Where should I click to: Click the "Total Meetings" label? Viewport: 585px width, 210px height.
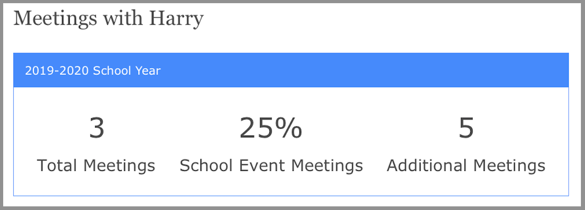point(96,165)
